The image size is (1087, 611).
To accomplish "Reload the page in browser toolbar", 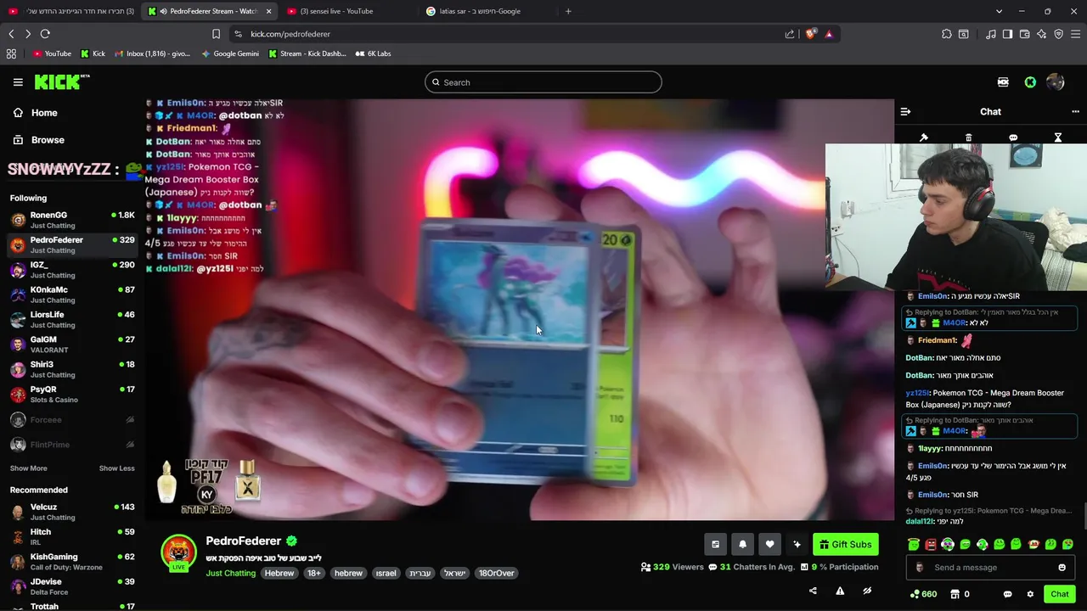I will (x=45, y=34).
